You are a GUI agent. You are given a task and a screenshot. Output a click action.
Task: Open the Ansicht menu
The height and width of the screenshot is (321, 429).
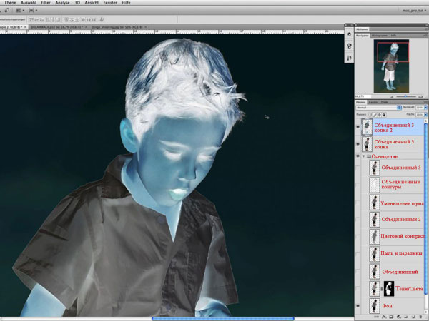(92, 3)
